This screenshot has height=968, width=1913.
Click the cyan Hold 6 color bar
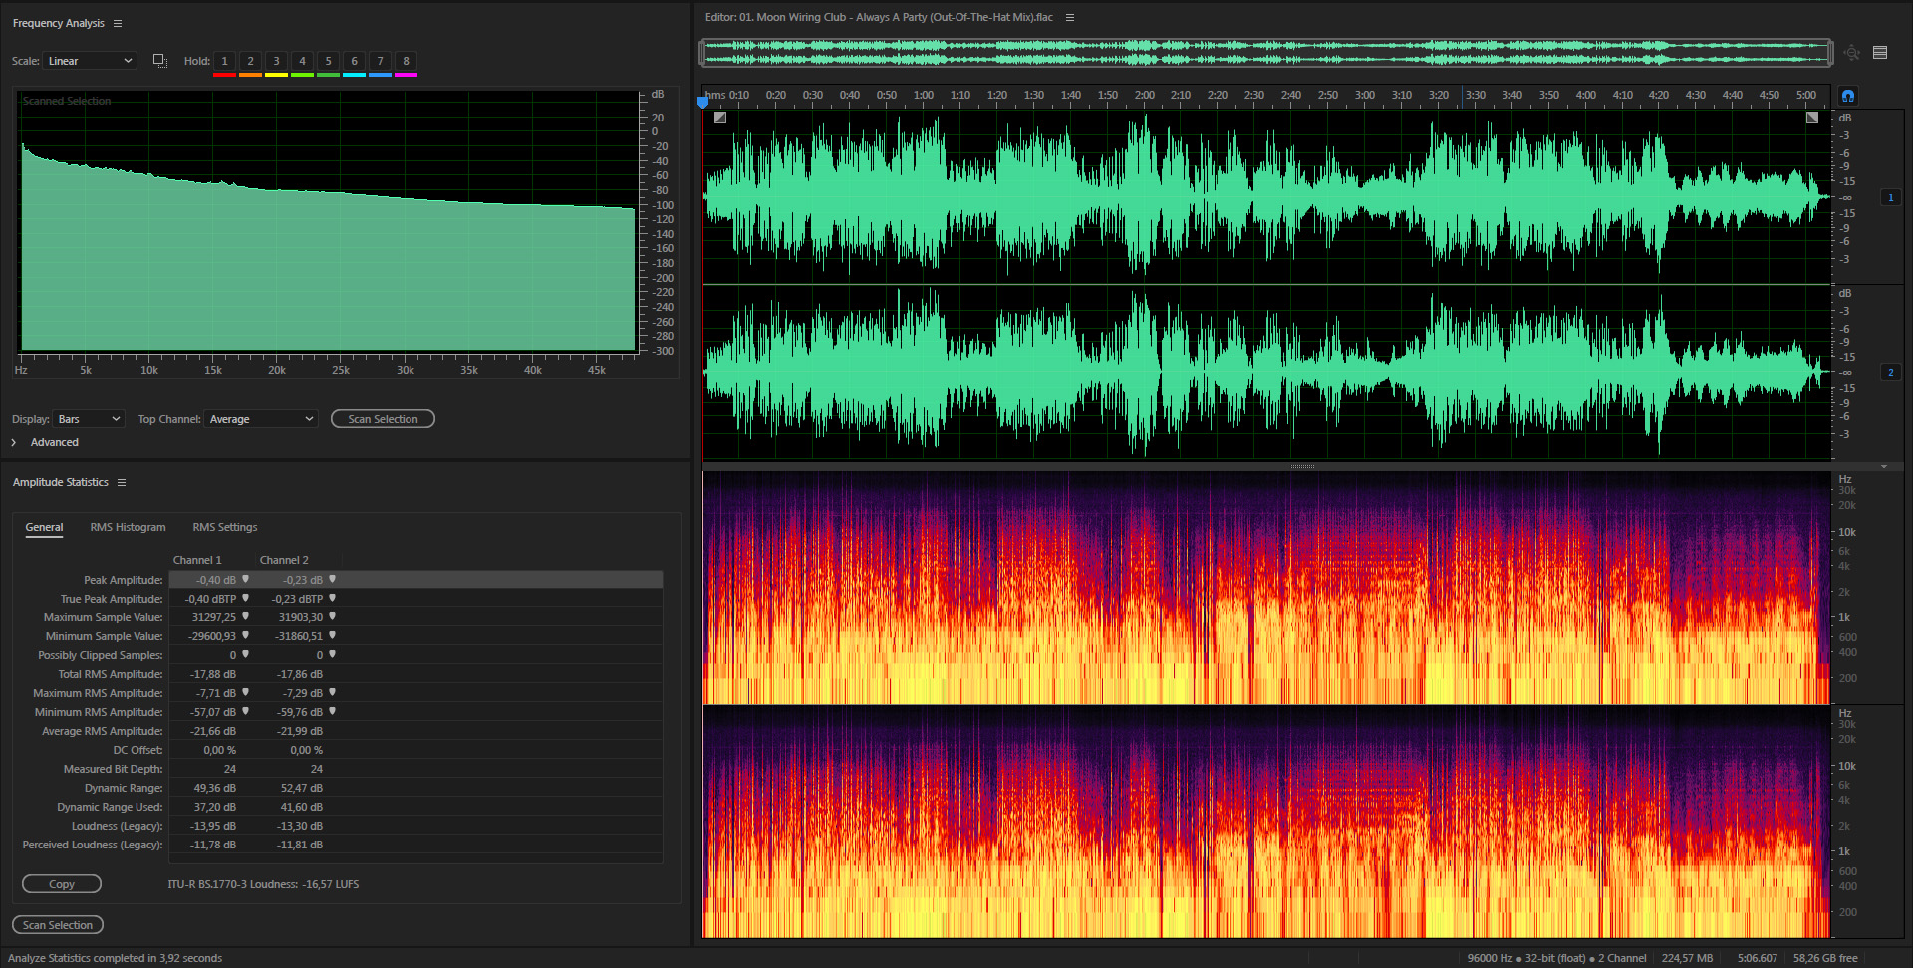tap(354, 75)
